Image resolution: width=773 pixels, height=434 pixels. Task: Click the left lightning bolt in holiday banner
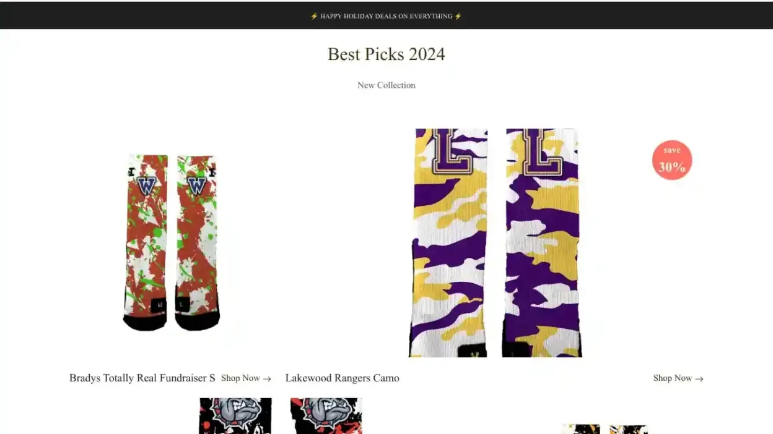click(x=315, y=17)
